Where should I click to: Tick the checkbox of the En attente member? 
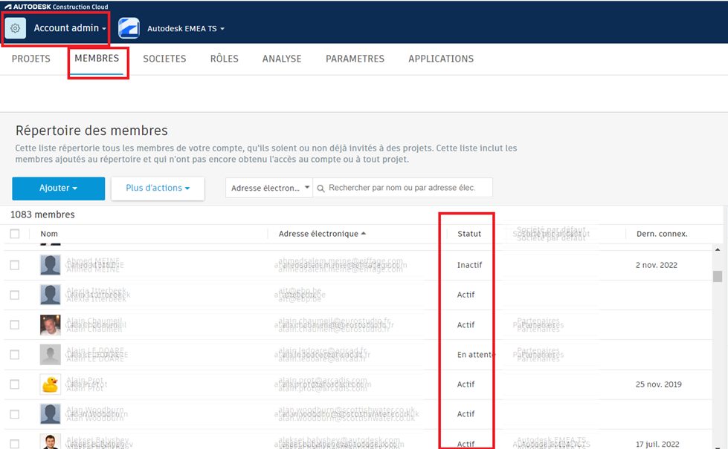coord(15,355)
